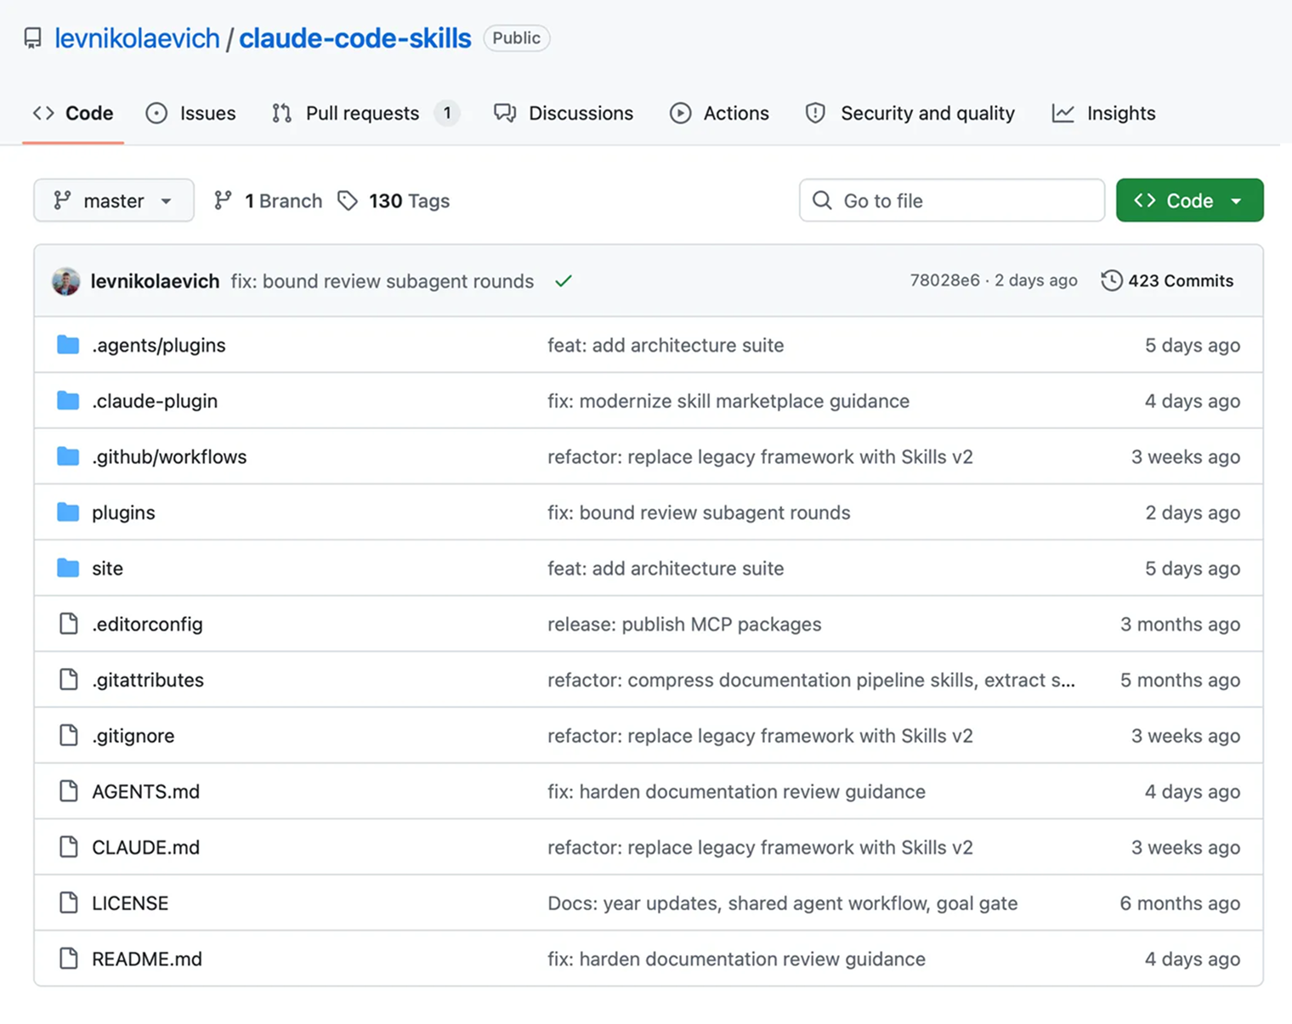Click folder icon for site row

68,568
